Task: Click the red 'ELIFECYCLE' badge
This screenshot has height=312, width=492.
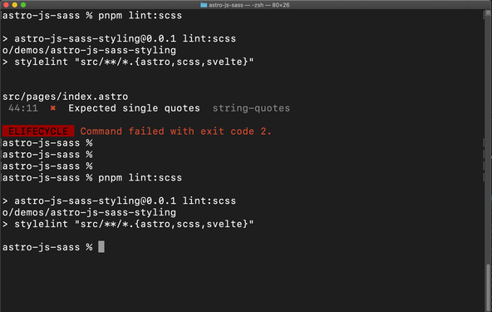Action: pyautogui.click(x=38, y=131)
